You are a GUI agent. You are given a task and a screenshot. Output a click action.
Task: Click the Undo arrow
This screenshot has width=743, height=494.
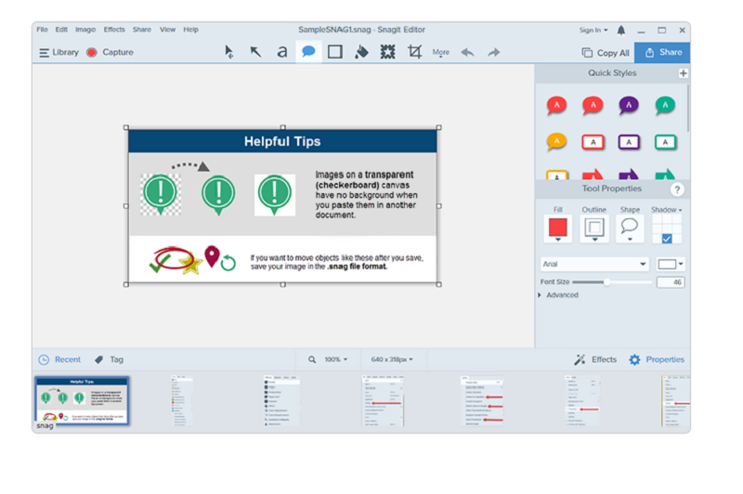coord(468,52)
